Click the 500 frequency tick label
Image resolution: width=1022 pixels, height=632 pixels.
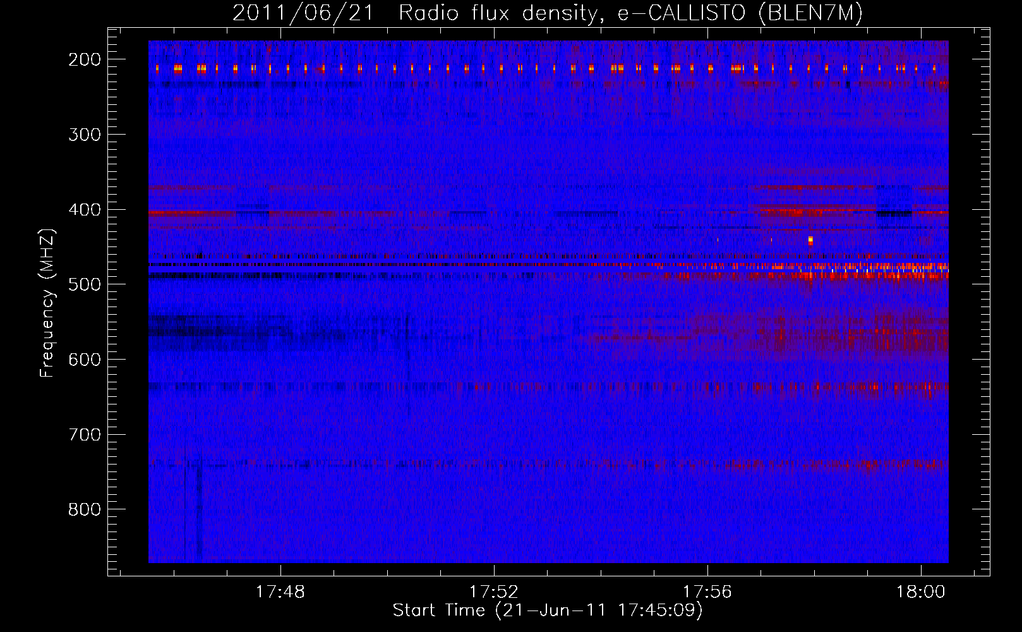[x=84, y=284]
